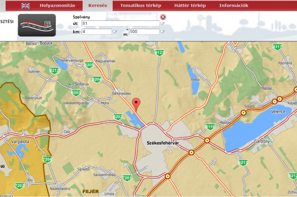Viewport: 297px width, 197px height.
Task: Click the Székesfehérvár city label on map
Action: tap(163, 143)
